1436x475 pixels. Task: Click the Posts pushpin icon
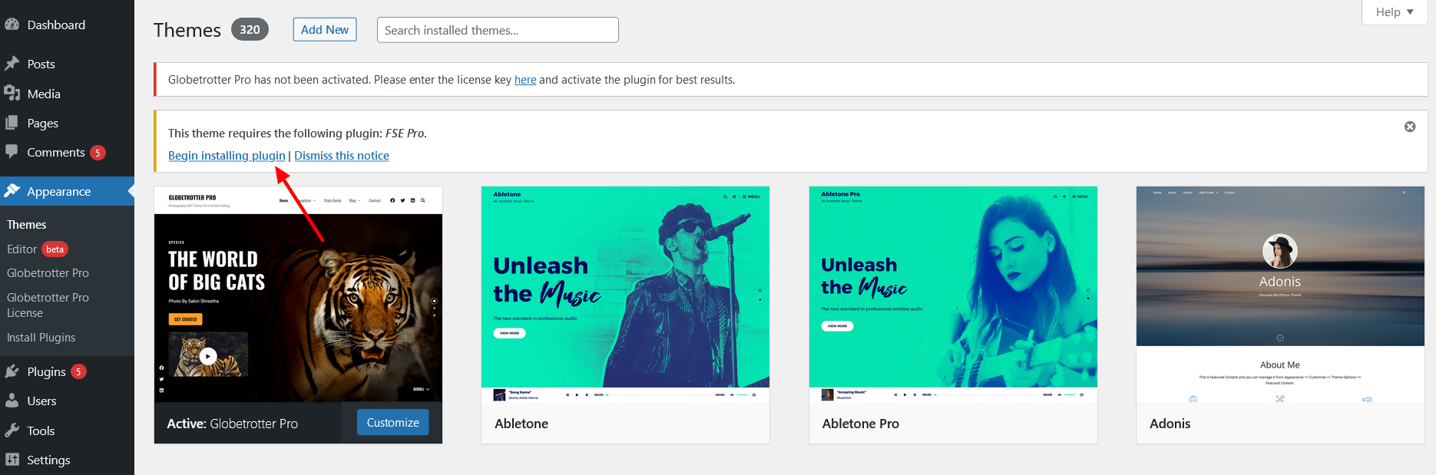click(12, 64)
